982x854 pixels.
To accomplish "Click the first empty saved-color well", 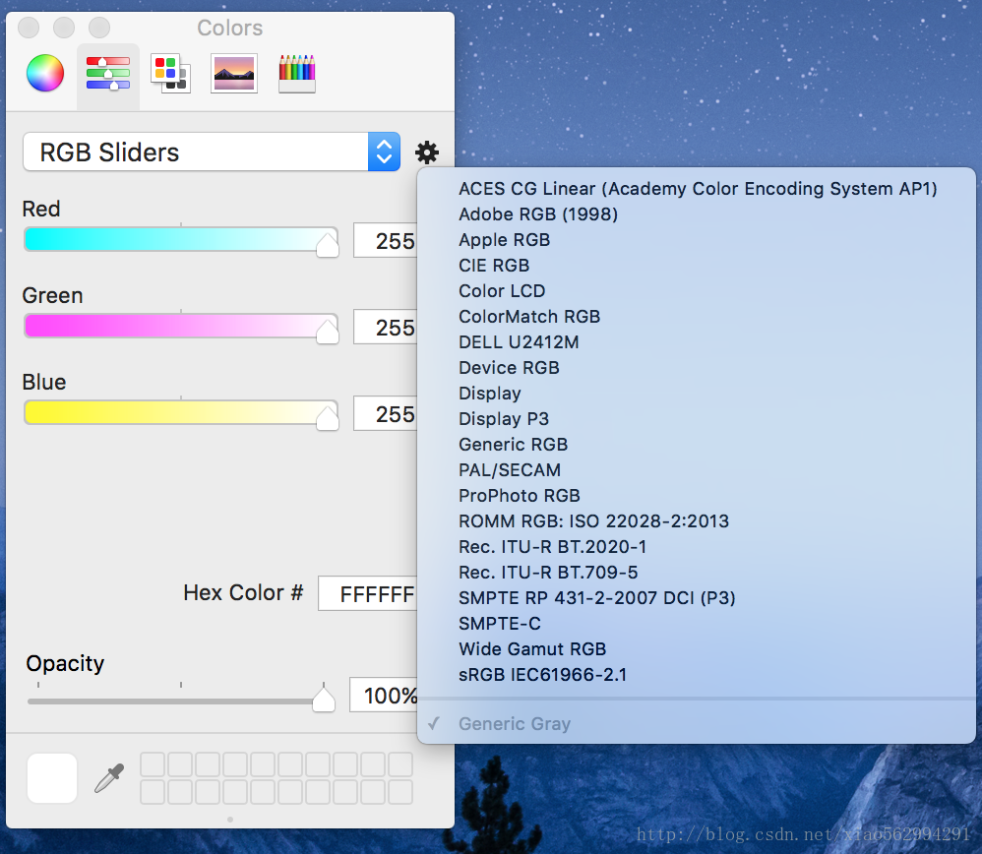I will pyautogui.click(x=153, y=764).
